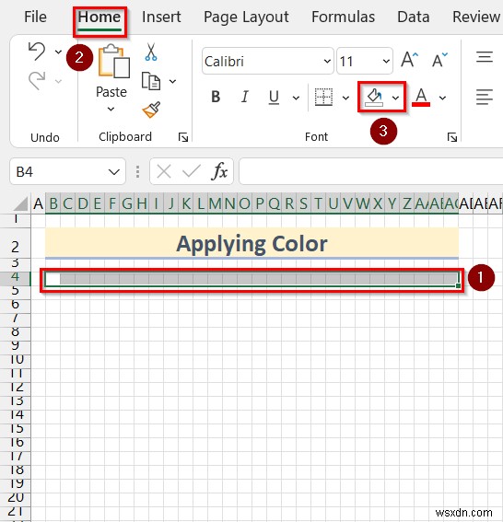
Task: Click the Enter checkmark in formula bar
Action: (x=192, y=172)
